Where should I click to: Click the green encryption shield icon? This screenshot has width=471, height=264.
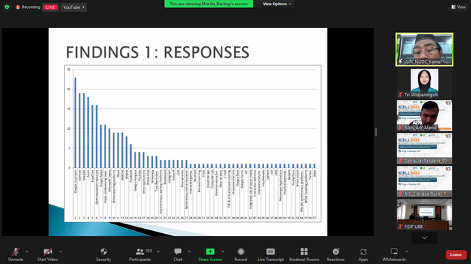[7, 7]
